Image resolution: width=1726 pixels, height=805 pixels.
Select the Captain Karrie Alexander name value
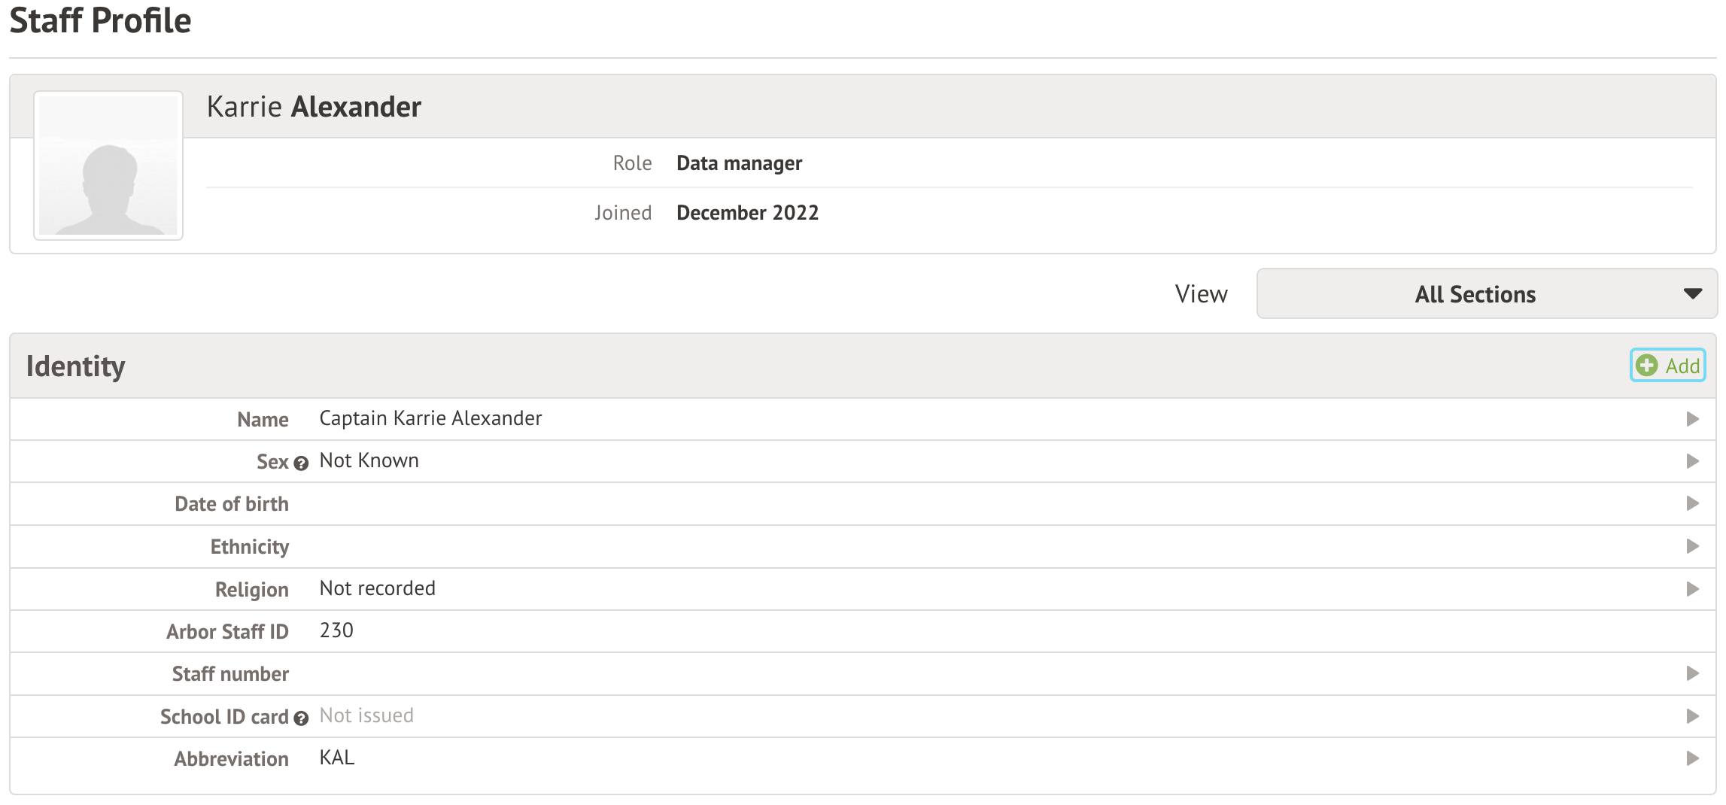coord(430,418)
